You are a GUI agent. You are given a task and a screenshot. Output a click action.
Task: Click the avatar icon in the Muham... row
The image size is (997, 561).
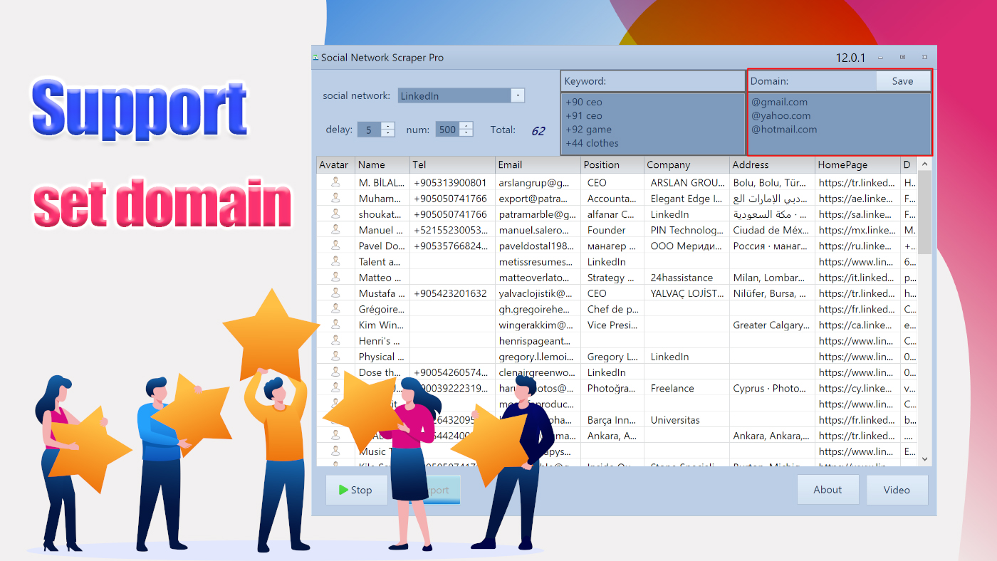[335, 198]
